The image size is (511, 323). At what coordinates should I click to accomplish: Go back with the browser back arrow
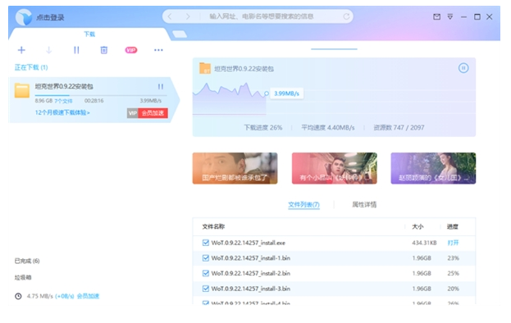(170, 16)
